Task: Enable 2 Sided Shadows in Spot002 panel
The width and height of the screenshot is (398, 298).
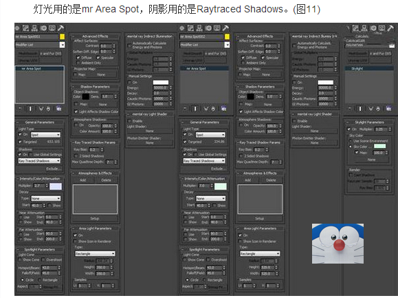Action: click(241, 156)
